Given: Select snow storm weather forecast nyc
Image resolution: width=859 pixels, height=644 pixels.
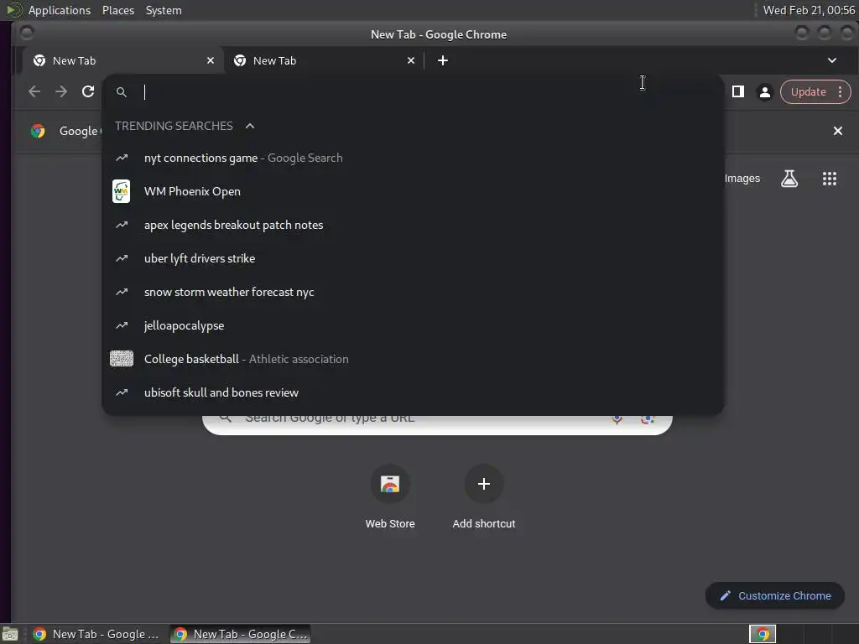Looking at the screenshot, I should pos(413,292).
